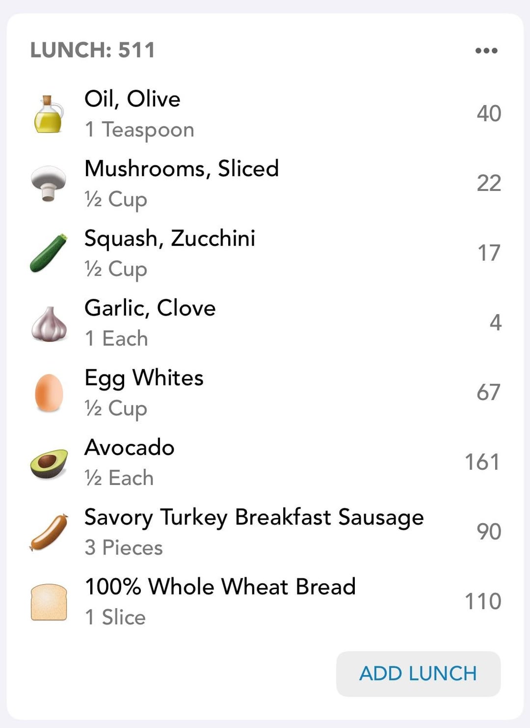Tap the olive oil bottle icon
530x728 pixels.
pos(49,114)
